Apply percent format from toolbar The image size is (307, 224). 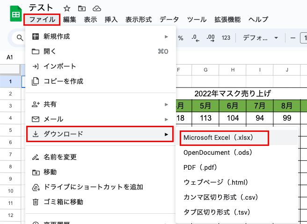click(x=181, y=38)
